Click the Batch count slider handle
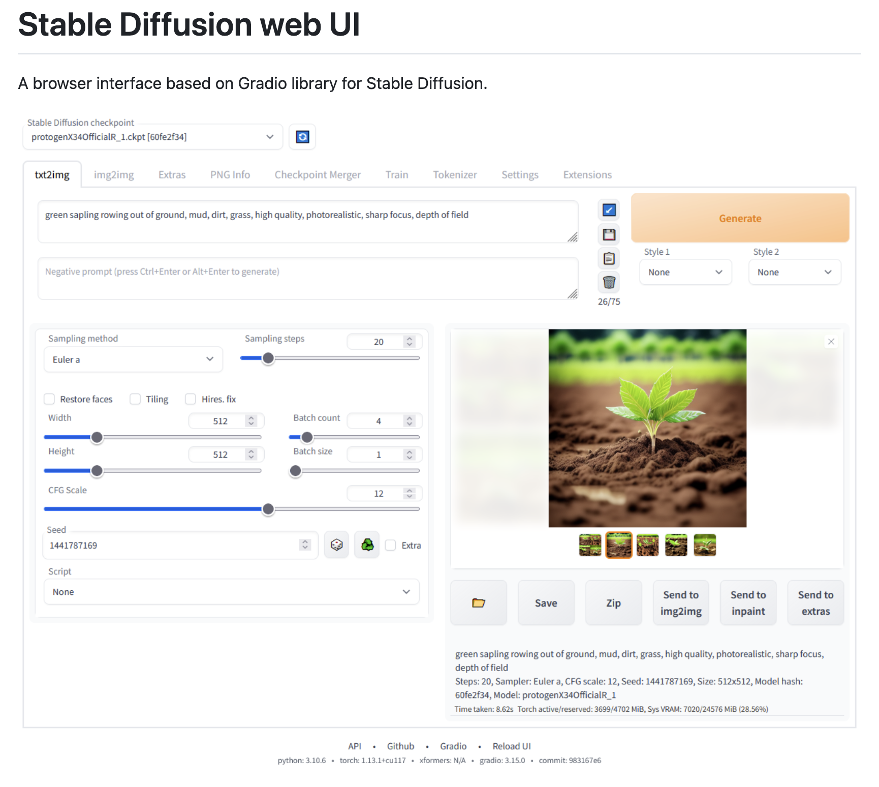Screen dimensions: 879x787 point(307,437)
